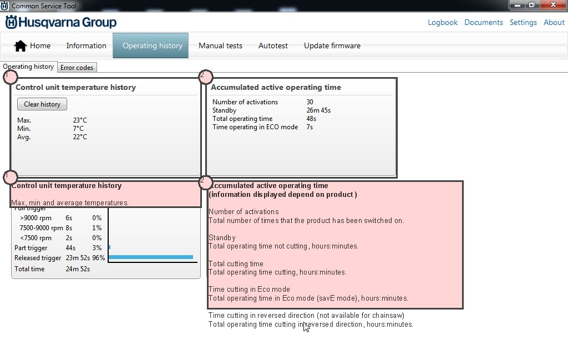
Task: Open the Update firmware tab
Action: click(x=332, y=45)
